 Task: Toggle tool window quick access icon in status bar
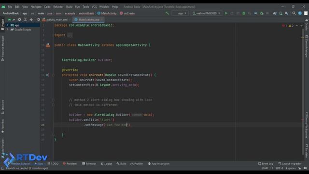pyautogui.click(x=2, y=168)
